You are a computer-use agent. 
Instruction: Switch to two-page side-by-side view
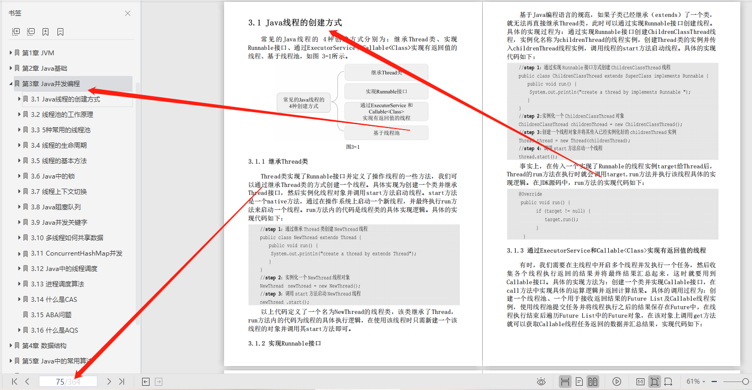coord(592,381)
